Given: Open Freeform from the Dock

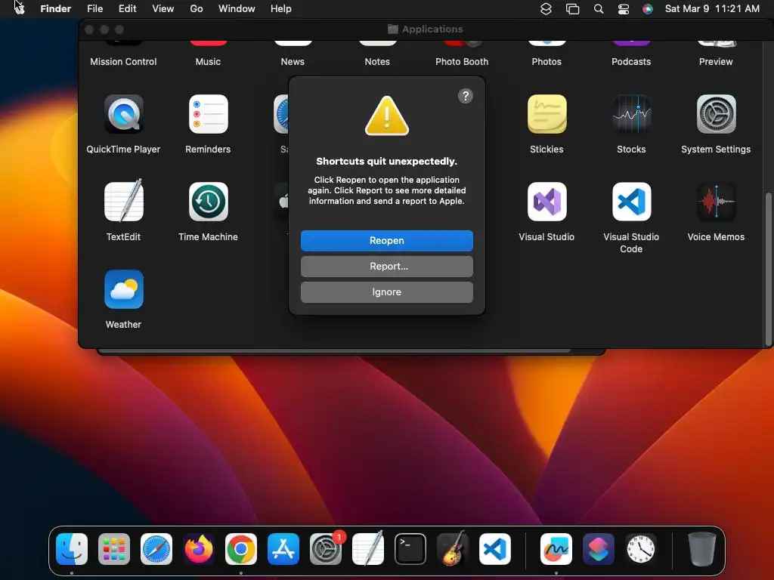Looking at the screenshot, I should point(556,549).
